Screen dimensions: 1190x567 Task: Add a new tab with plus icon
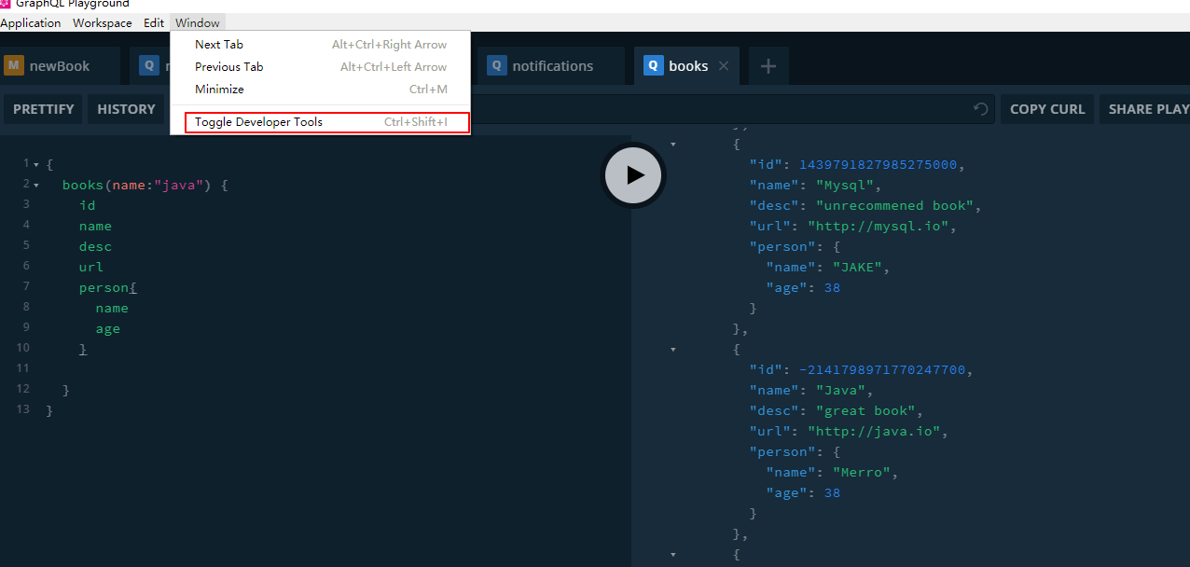[768, 66]
